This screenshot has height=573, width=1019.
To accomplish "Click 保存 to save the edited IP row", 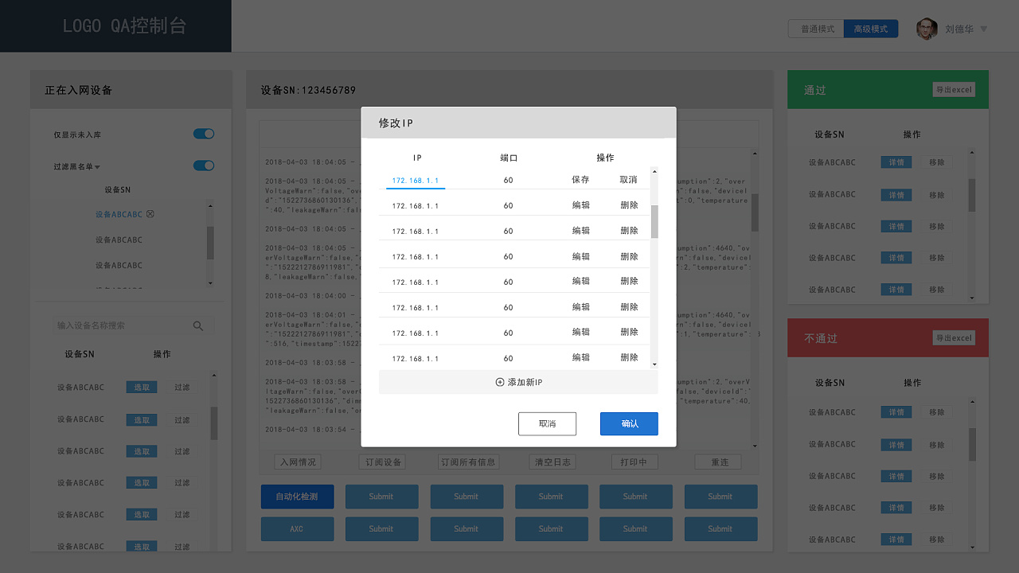I will [580, 180].
